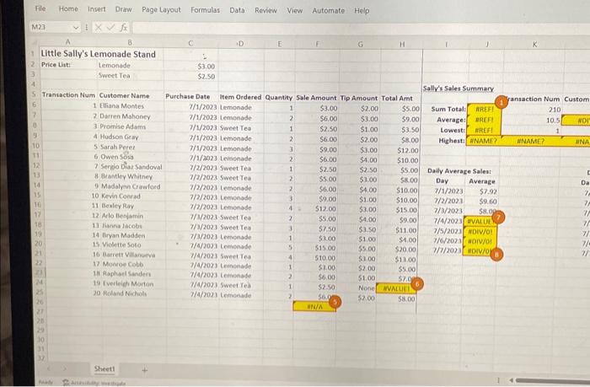Open the Review ribbon tab
This screenshot has width=590, height=387.
(x=265, y=11)
